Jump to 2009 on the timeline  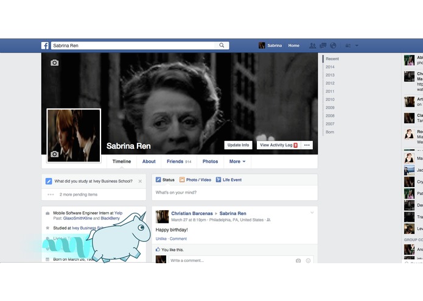[x=330, y=107]
